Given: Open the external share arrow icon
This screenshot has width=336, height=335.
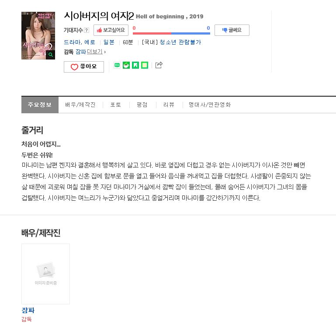Looking at the screenshot, I should click(159, 65).
